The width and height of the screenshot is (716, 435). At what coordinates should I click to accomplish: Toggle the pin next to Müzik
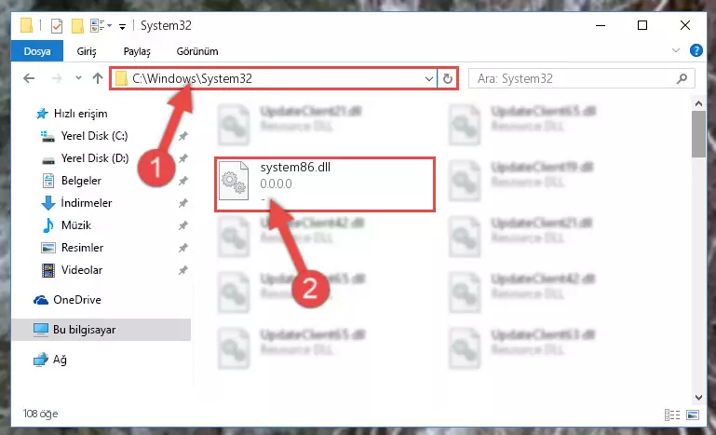click(183, 225)
